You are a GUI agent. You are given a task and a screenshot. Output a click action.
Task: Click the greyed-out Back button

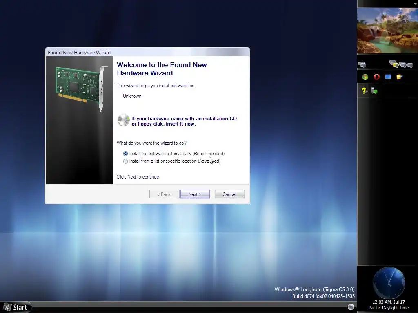[164, 194]
